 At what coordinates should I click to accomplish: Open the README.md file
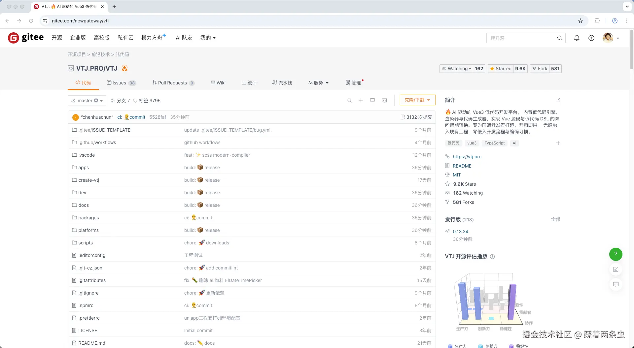pyautogui.click(x=92, y=343)
